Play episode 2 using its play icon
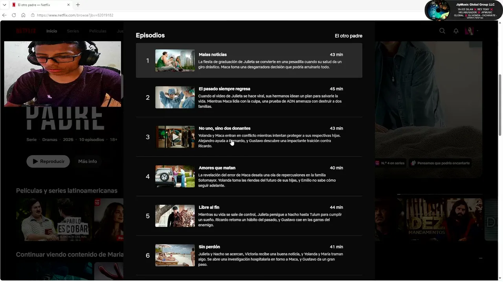This screenshot has height=282, width=503. pos(175,97)
